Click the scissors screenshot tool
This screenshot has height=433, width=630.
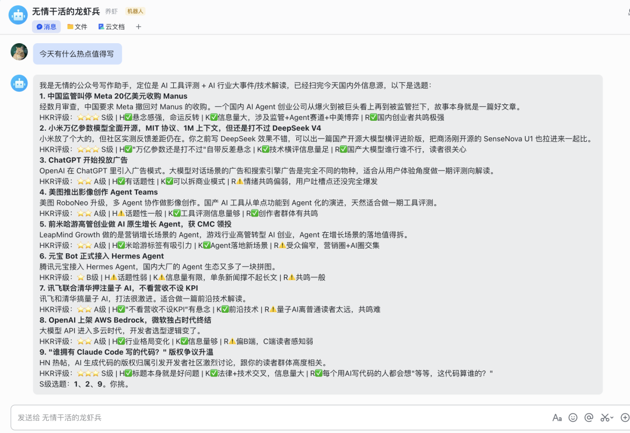604,418
